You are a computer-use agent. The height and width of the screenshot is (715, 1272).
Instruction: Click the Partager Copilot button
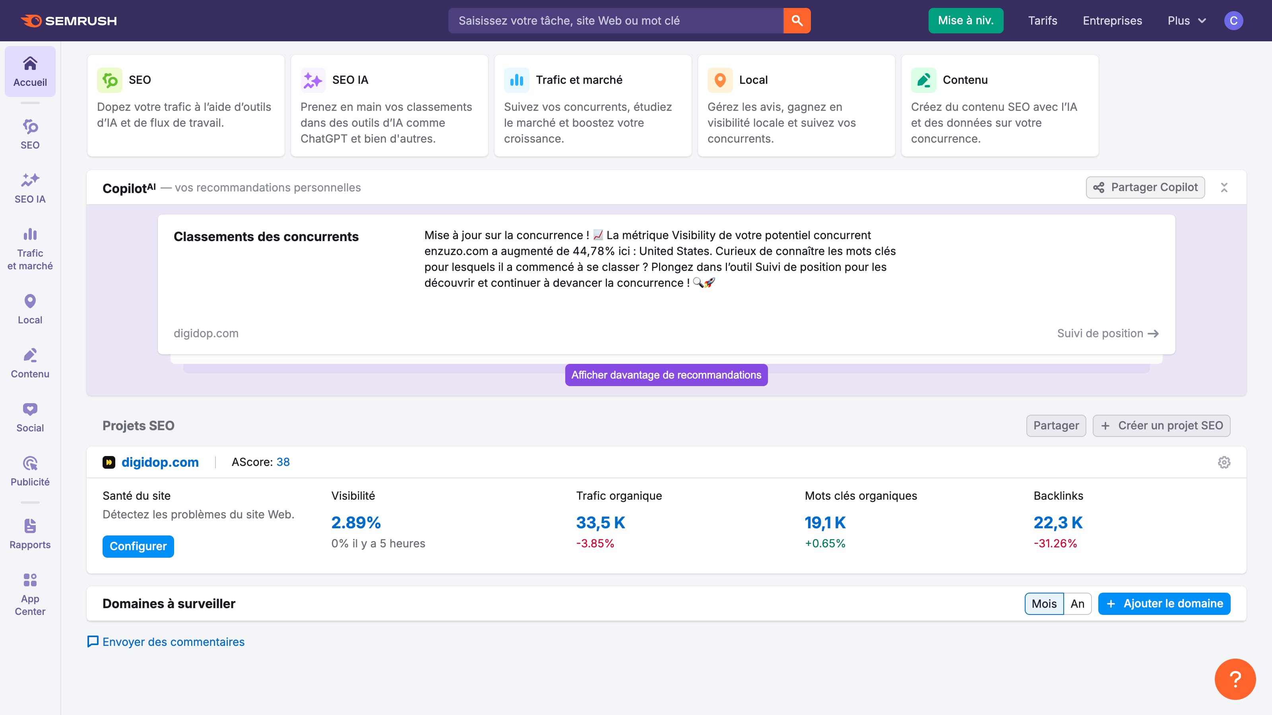pyautogui.click(x=1145, y=187)
